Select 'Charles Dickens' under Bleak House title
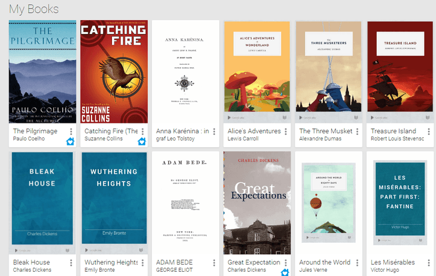This screenshot has width=436, height=276. [x=32, y=270]
